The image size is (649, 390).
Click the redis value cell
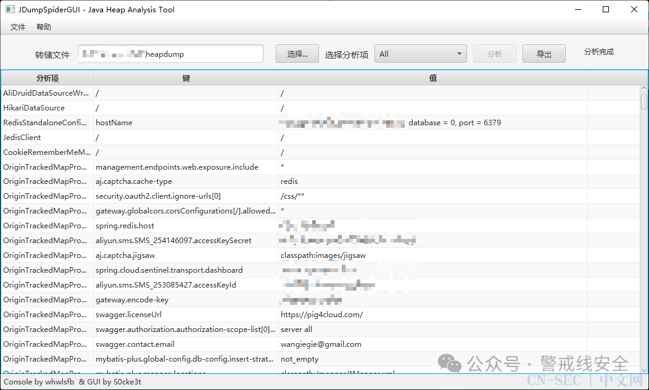coord(433,181)
